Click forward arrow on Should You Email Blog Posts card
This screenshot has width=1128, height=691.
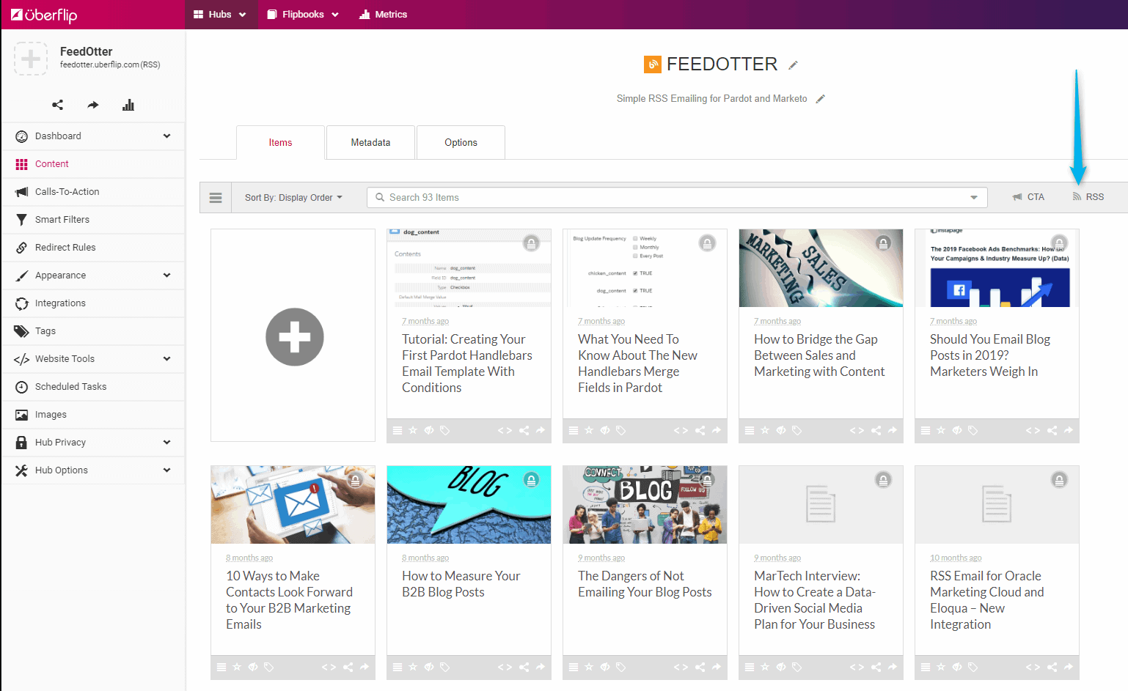pyautogui.click(x=1069, y=430)
